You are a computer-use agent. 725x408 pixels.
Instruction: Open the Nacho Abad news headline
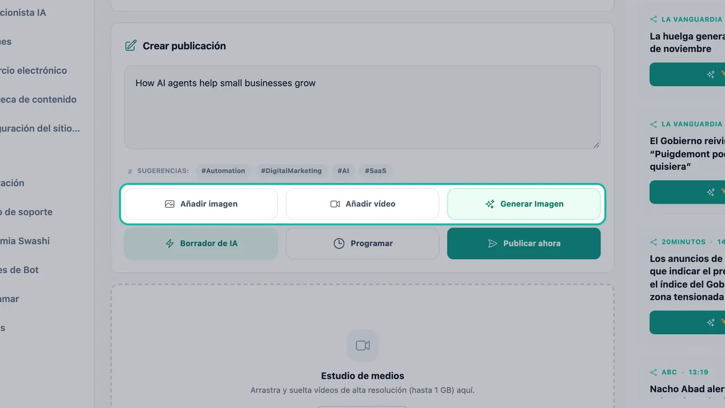(687, 389)
